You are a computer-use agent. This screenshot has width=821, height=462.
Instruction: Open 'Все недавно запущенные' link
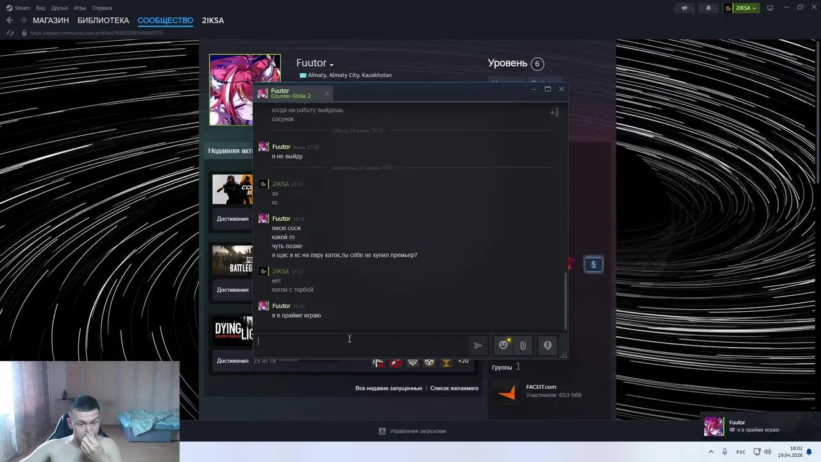coord(389,388)
